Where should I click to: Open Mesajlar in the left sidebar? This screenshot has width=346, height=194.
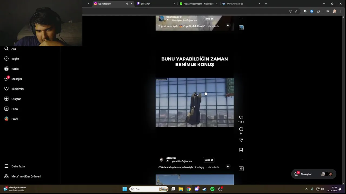coord(13,79)
